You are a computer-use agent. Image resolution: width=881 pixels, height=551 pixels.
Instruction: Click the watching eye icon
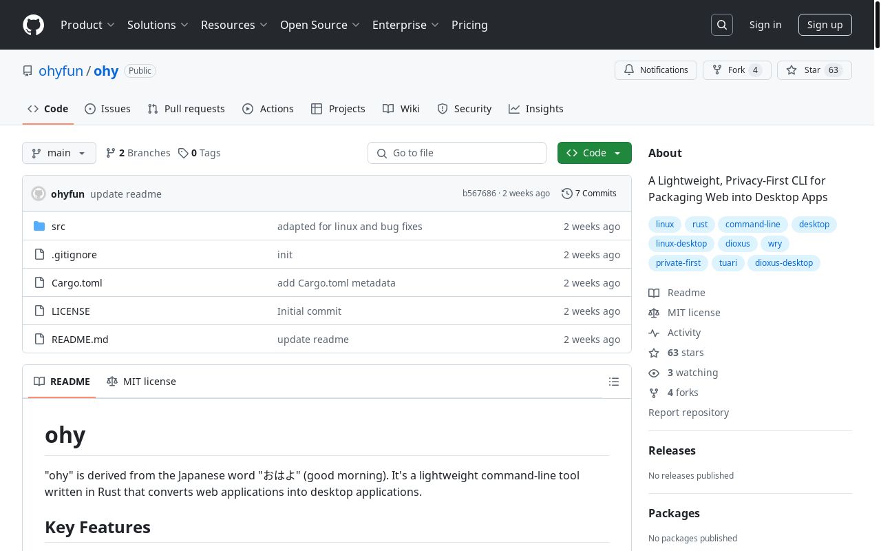pyautogui.click(x=654, y=373)
